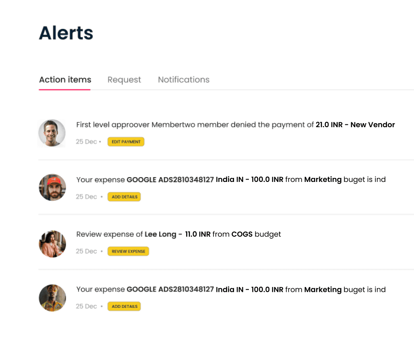
Task: Open the woman's avatar on the Lee Long alert
Action: tap(52, 244)
